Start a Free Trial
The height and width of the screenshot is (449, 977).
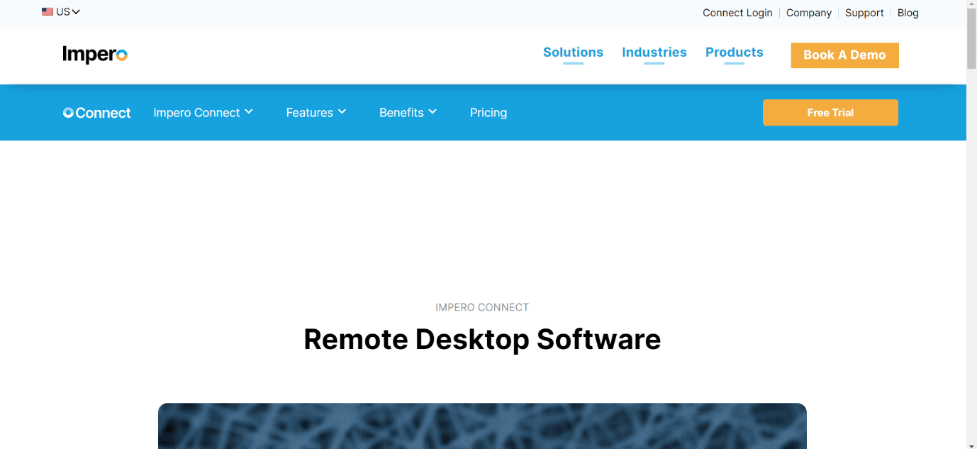pyautogui.click(x=830, y=113)
